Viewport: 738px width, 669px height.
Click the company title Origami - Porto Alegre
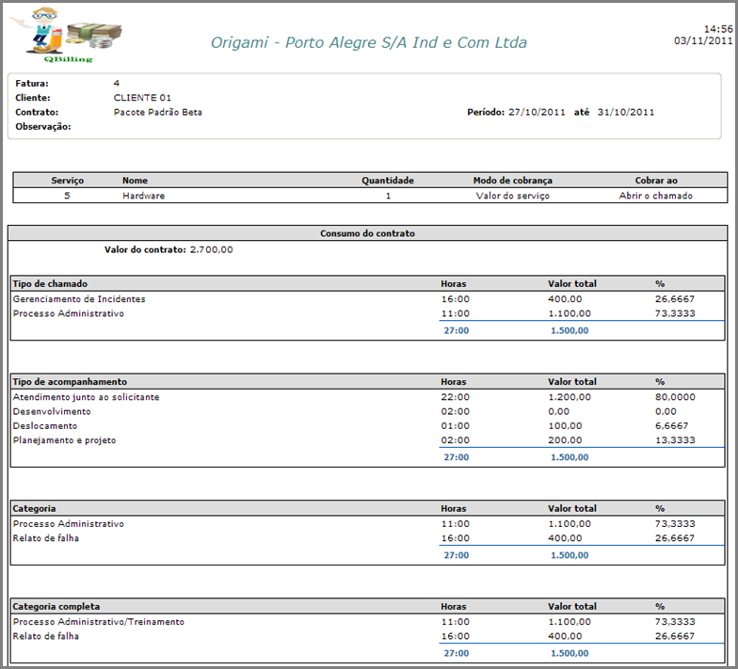368,42
